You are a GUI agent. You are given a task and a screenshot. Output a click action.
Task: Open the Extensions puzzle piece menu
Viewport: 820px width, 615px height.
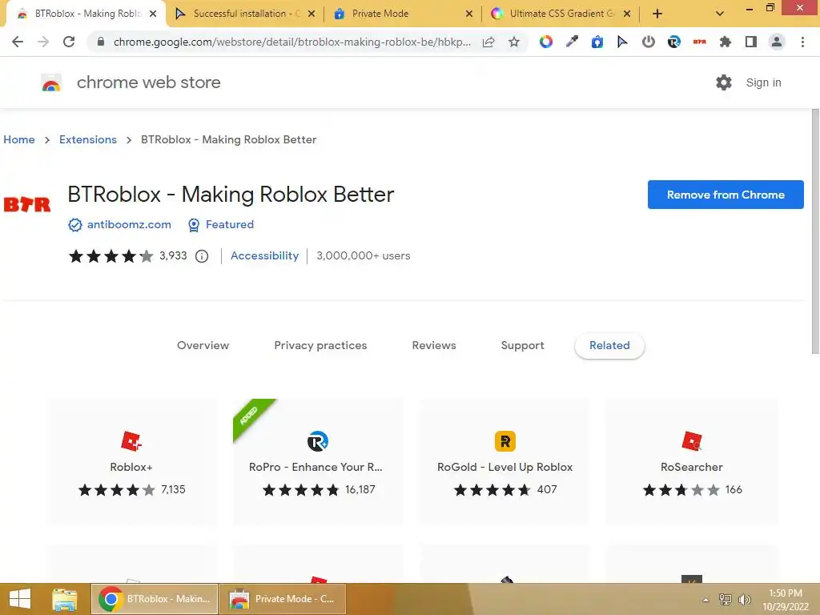point(726,42)
